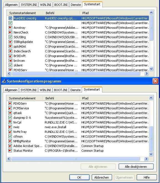160x183 pixels.
Task: Toggle the brctrcen checkbox
Action: coord(10,61)
